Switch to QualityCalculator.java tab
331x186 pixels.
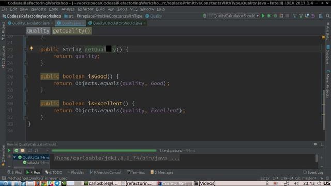pos(31,23)
